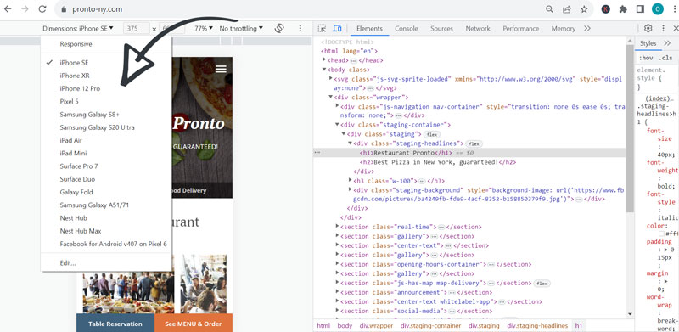Expand the section class real-time node
This screenshot has height=332, width=679.
tap(337, 227)
